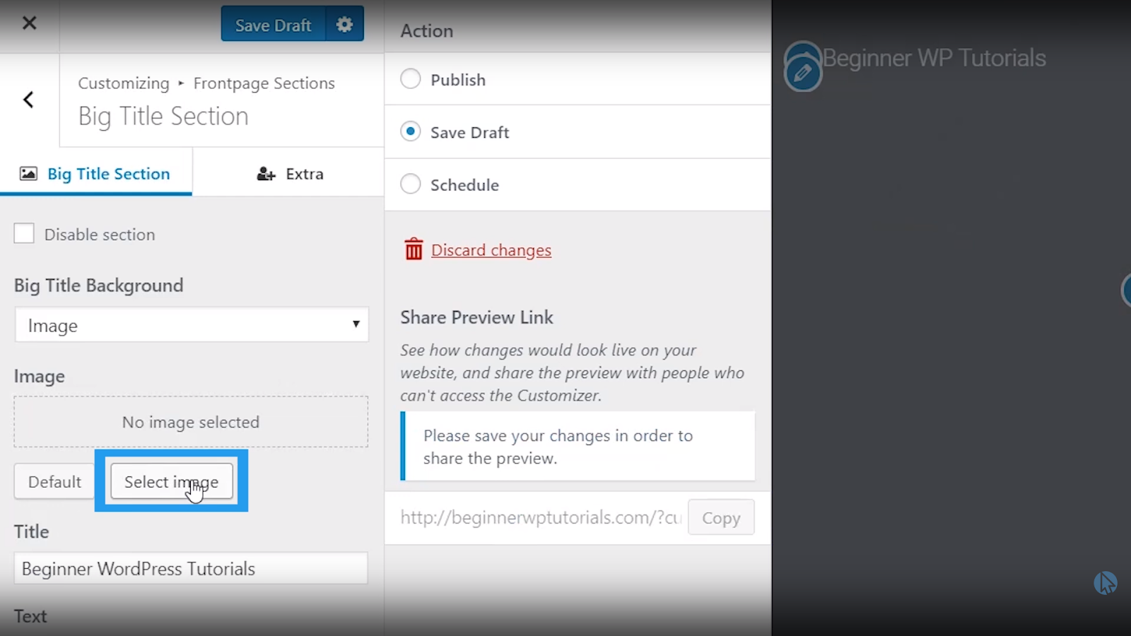Click the 'Please save your changes' notice
This screenshot has width=1131, height=636.
[578, 447]
